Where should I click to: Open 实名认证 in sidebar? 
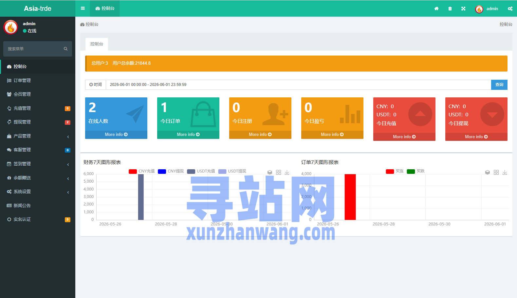pos(38,219)
